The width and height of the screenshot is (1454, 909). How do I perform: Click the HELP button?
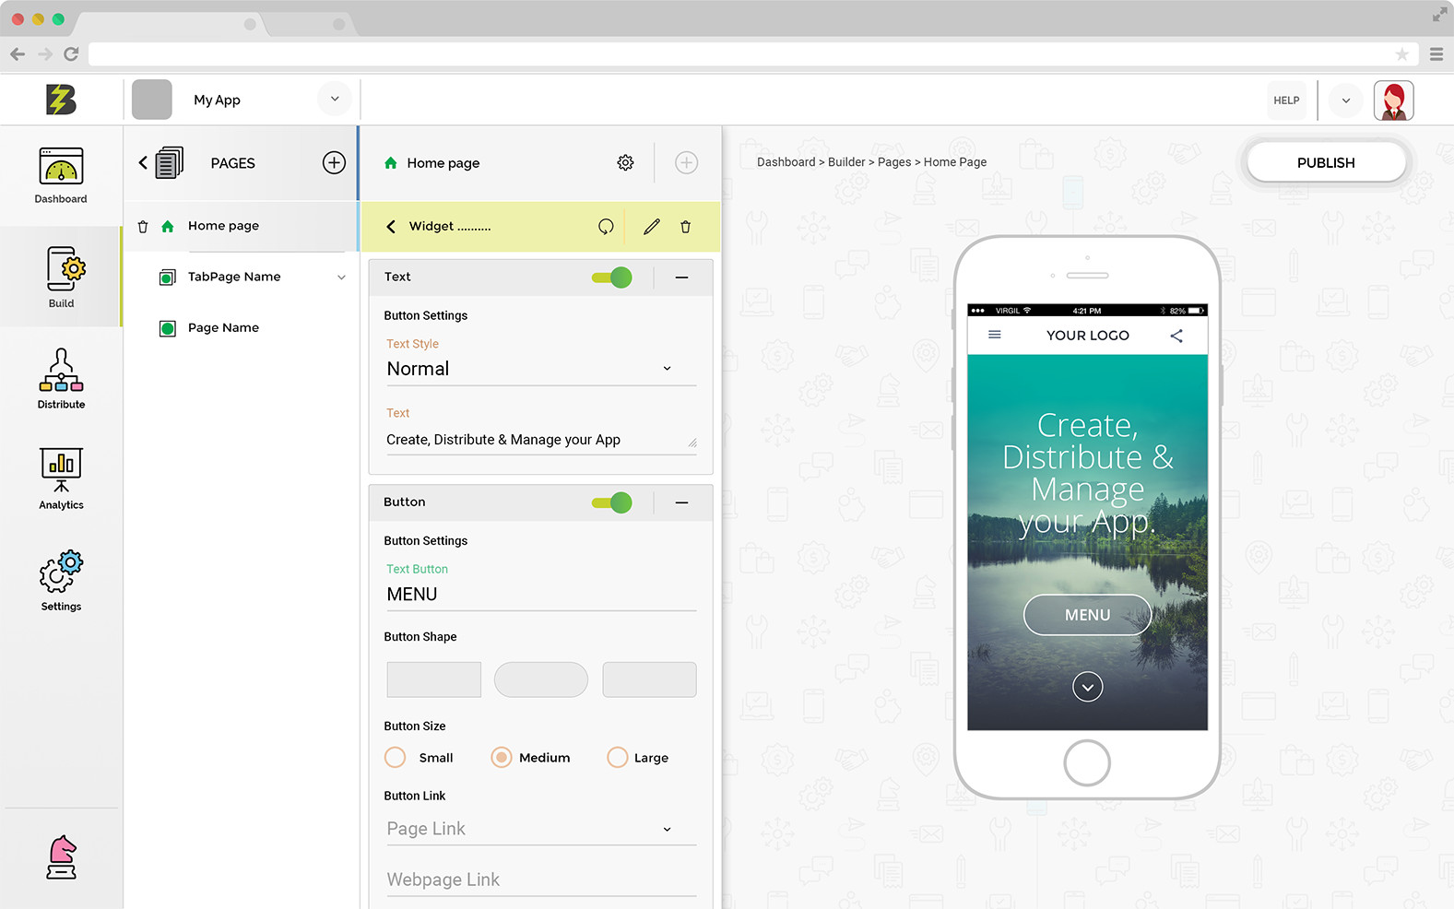pyautogui.click(x=1286, y=100)
